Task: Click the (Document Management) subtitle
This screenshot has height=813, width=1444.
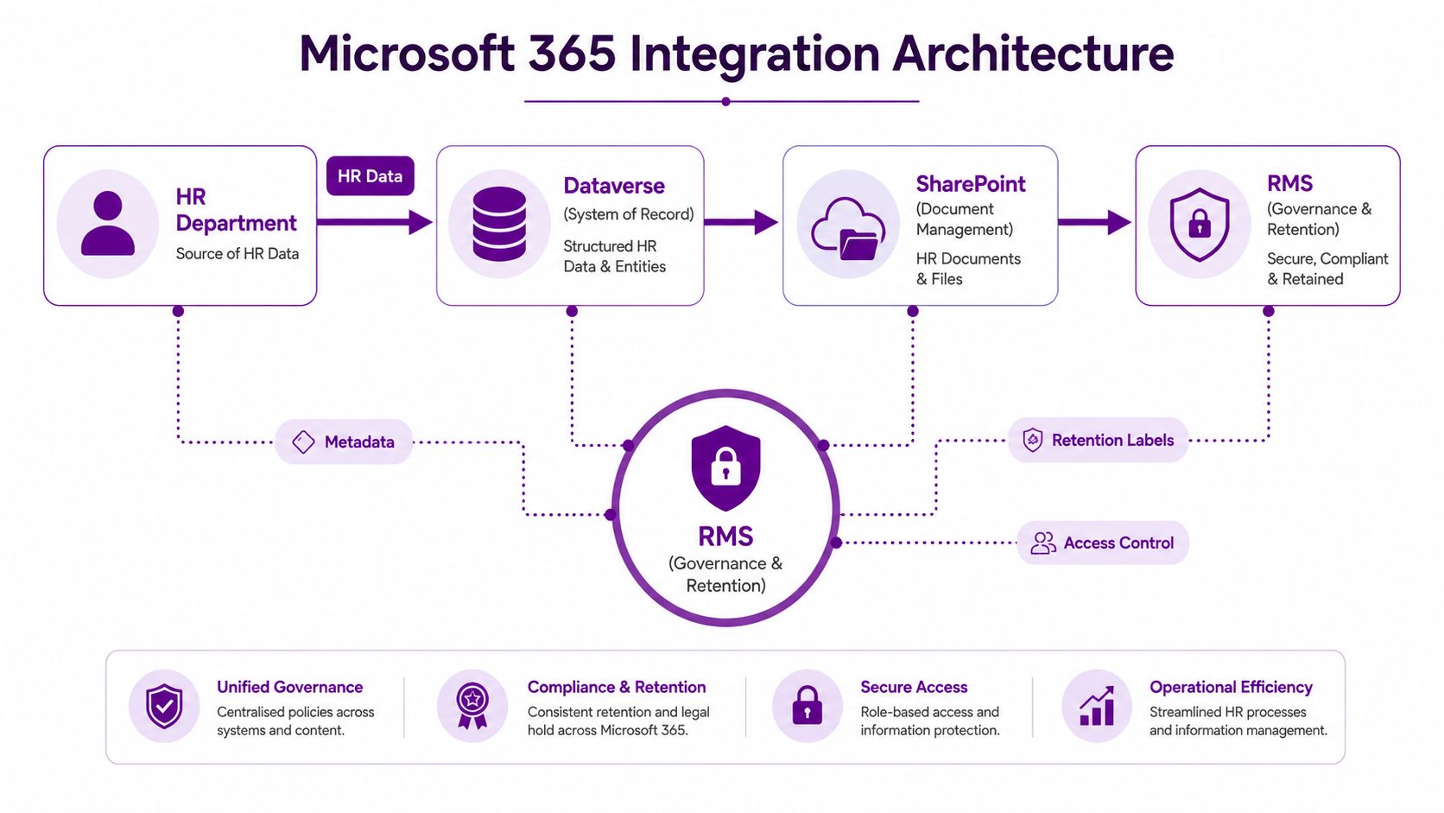Action: (x=965, y=219)
